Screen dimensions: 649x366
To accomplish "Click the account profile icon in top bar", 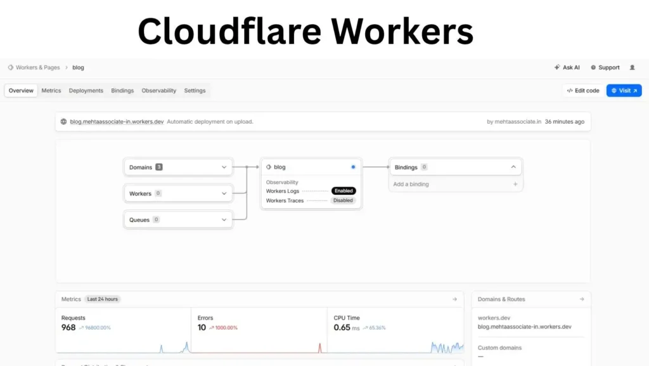I will tap(631, 67).
